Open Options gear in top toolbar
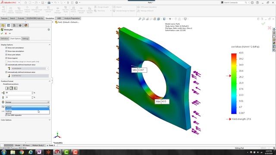 [77, 3]
